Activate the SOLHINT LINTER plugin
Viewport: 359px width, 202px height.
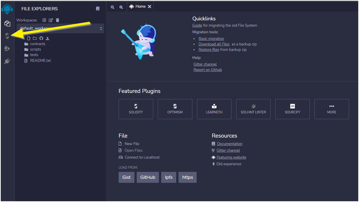point(253,109)
